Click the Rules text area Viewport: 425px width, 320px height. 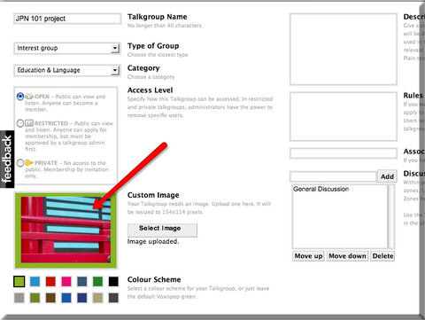pyautogui.click(x=344, y=117)
